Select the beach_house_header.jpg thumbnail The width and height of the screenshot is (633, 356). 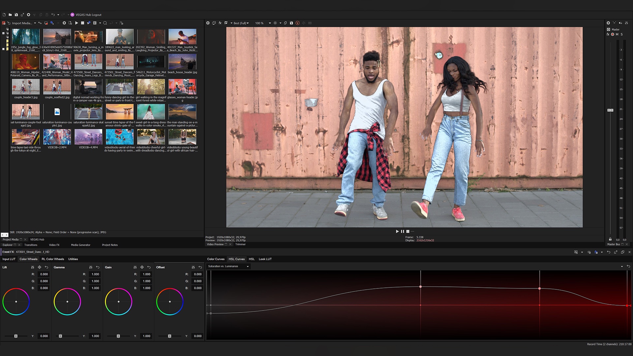182,62
